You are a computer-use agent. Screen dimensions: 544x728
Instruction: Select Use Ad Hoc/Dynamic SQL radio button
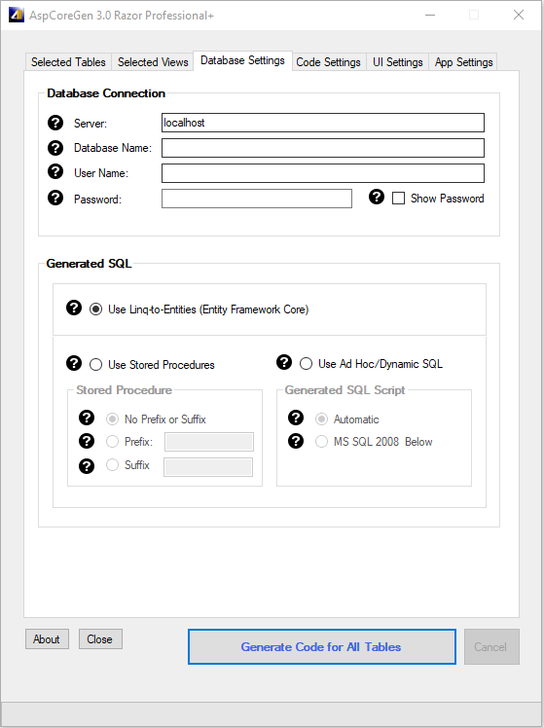pos(306,364)
